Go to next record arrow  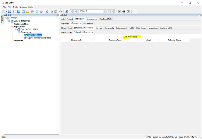(109, 11)
